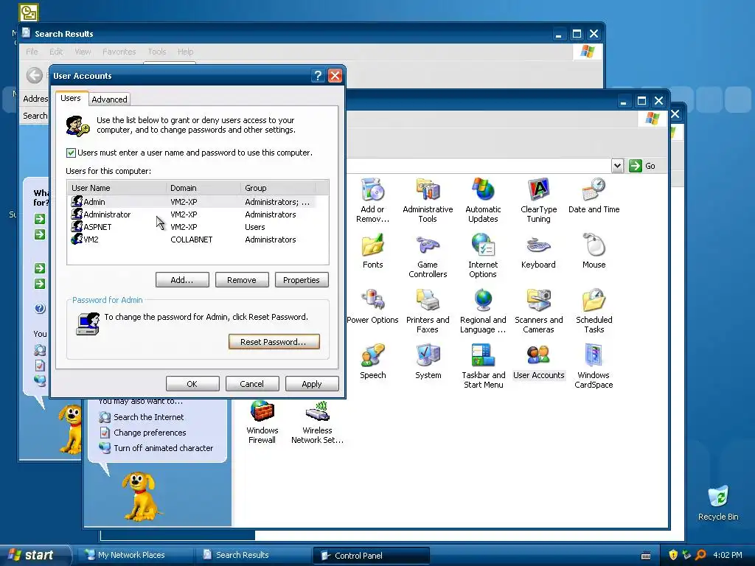Click the magnifier search tray icon
755x566 pixels.
coord(700,555)
